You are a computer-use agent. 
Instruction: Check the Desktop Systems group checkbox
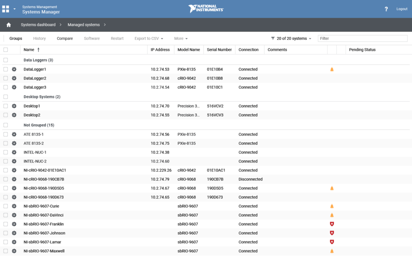(6, 97)
